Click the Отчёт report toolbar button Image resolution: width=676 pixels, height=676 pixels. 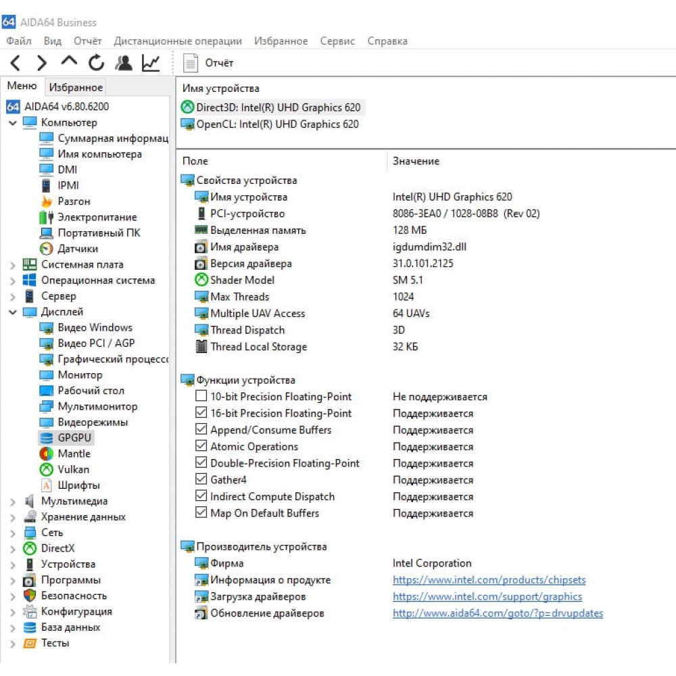208,63
